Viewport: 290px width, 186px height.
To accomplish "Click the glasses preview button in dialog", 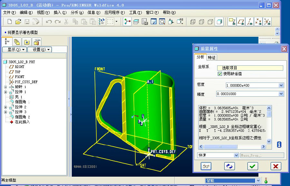I will 206,166.
